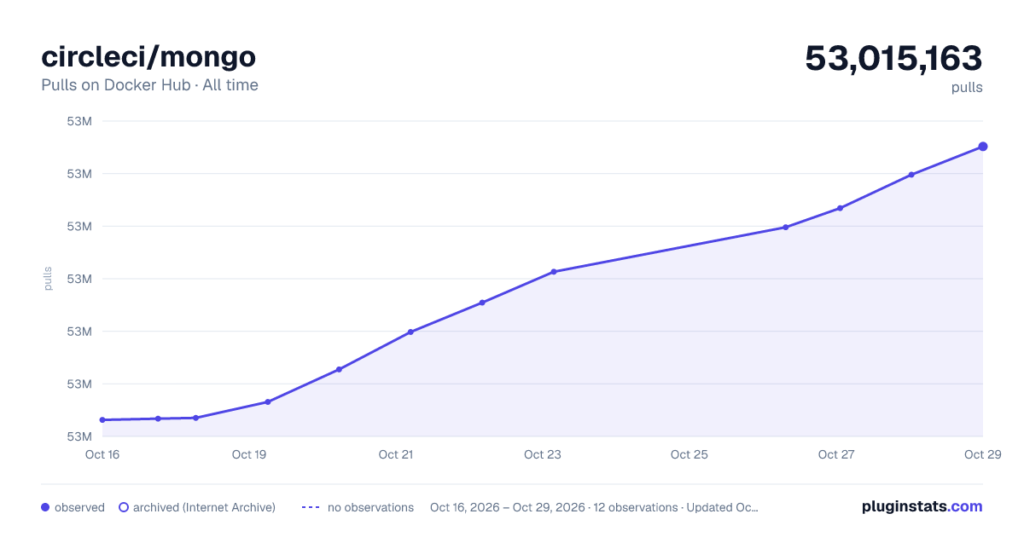This screenshot has width=1024, height=537.
Task: Click the first data point at Oct 16
Action: [x=102, y=419]
